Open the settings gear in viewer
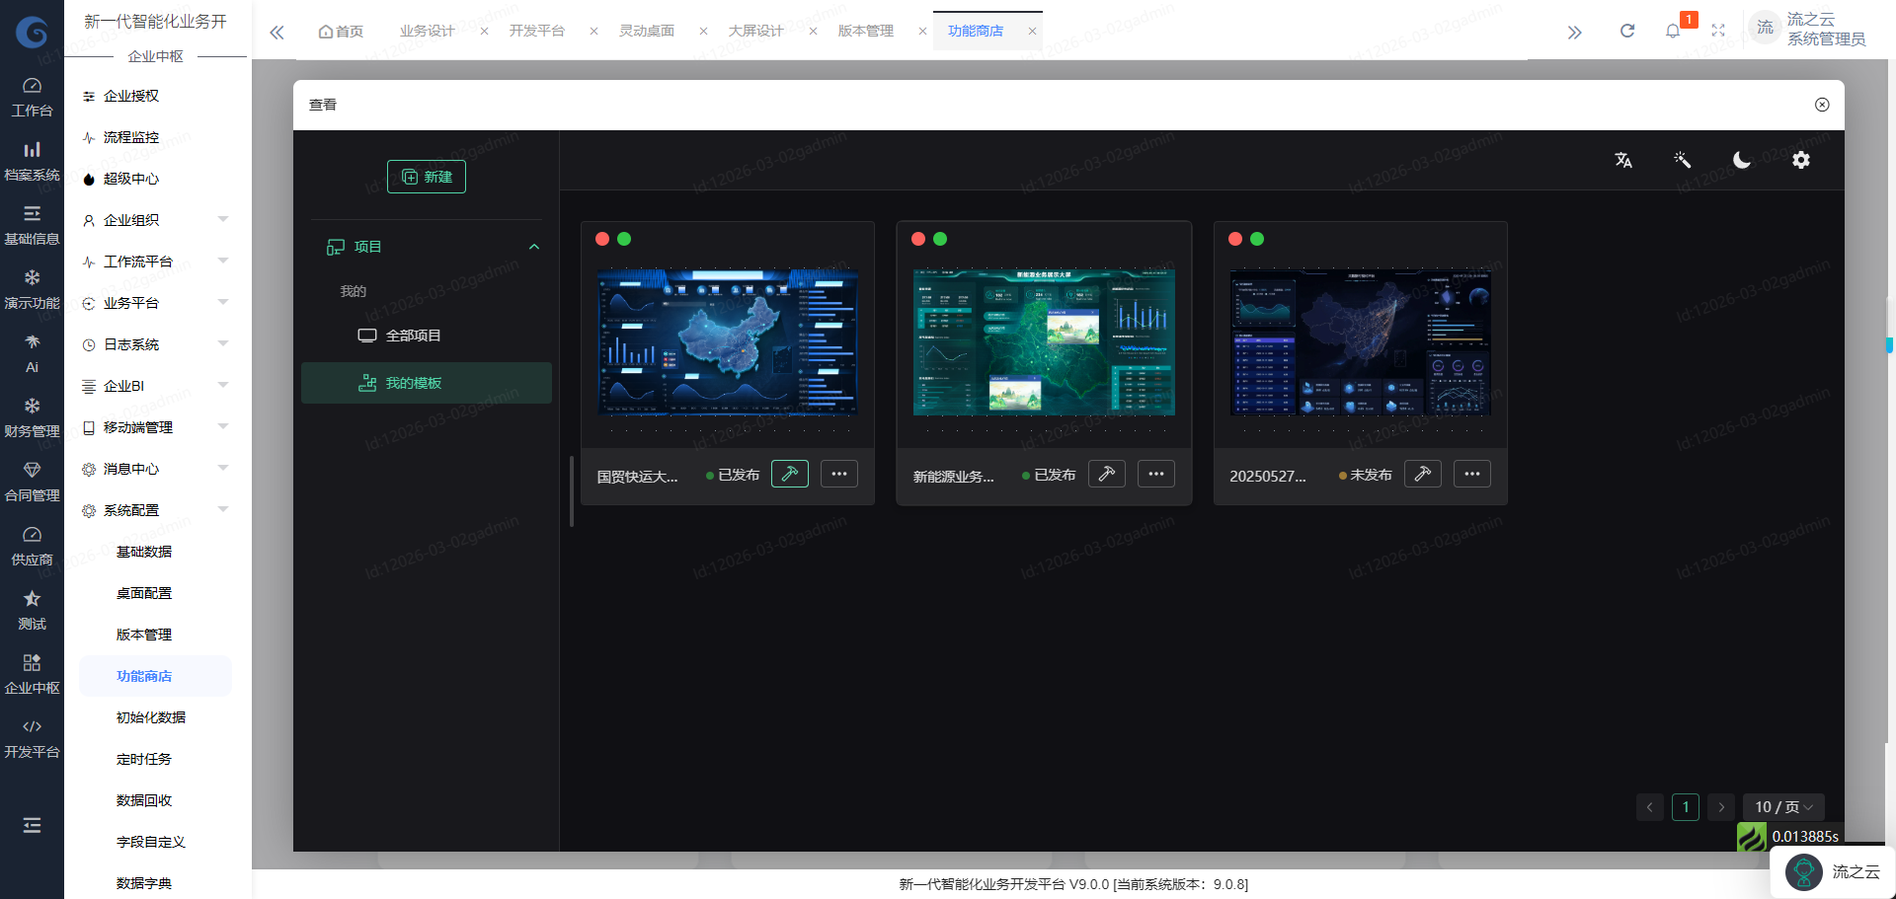This screenshot has height=899, width=1896. click(x=1800, y=160)
